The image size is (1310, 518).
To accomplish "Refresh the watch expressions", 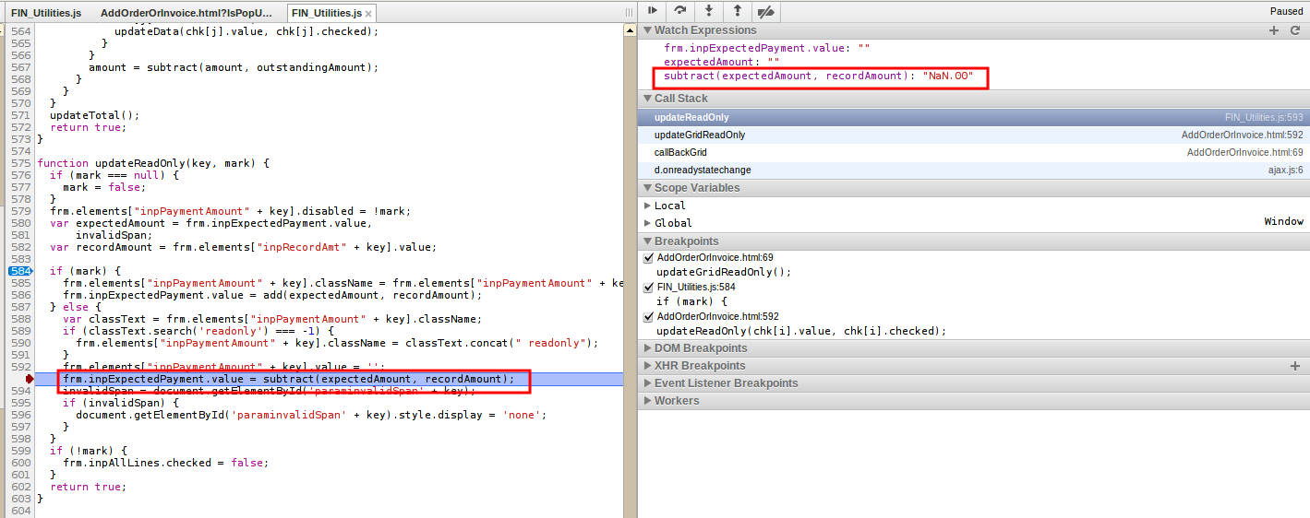I will 1295,30.
